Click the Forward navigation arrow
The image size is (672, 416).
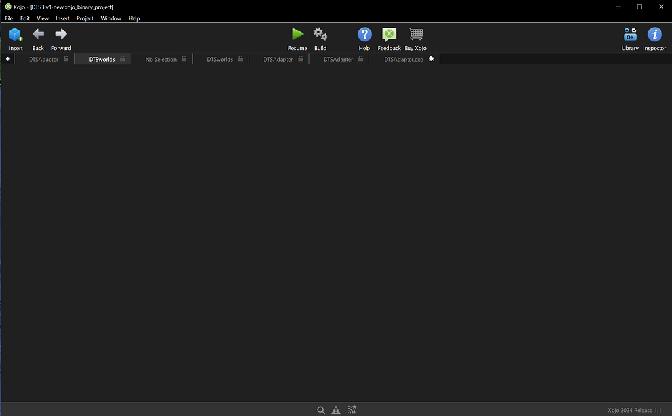point(60,36)
